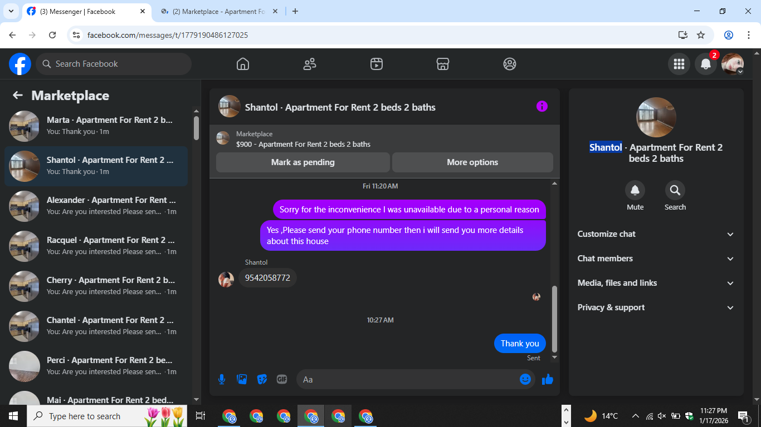Expand Media, files and links section
761x427 pixels.
pyautogui.click(x=656, y=283)
